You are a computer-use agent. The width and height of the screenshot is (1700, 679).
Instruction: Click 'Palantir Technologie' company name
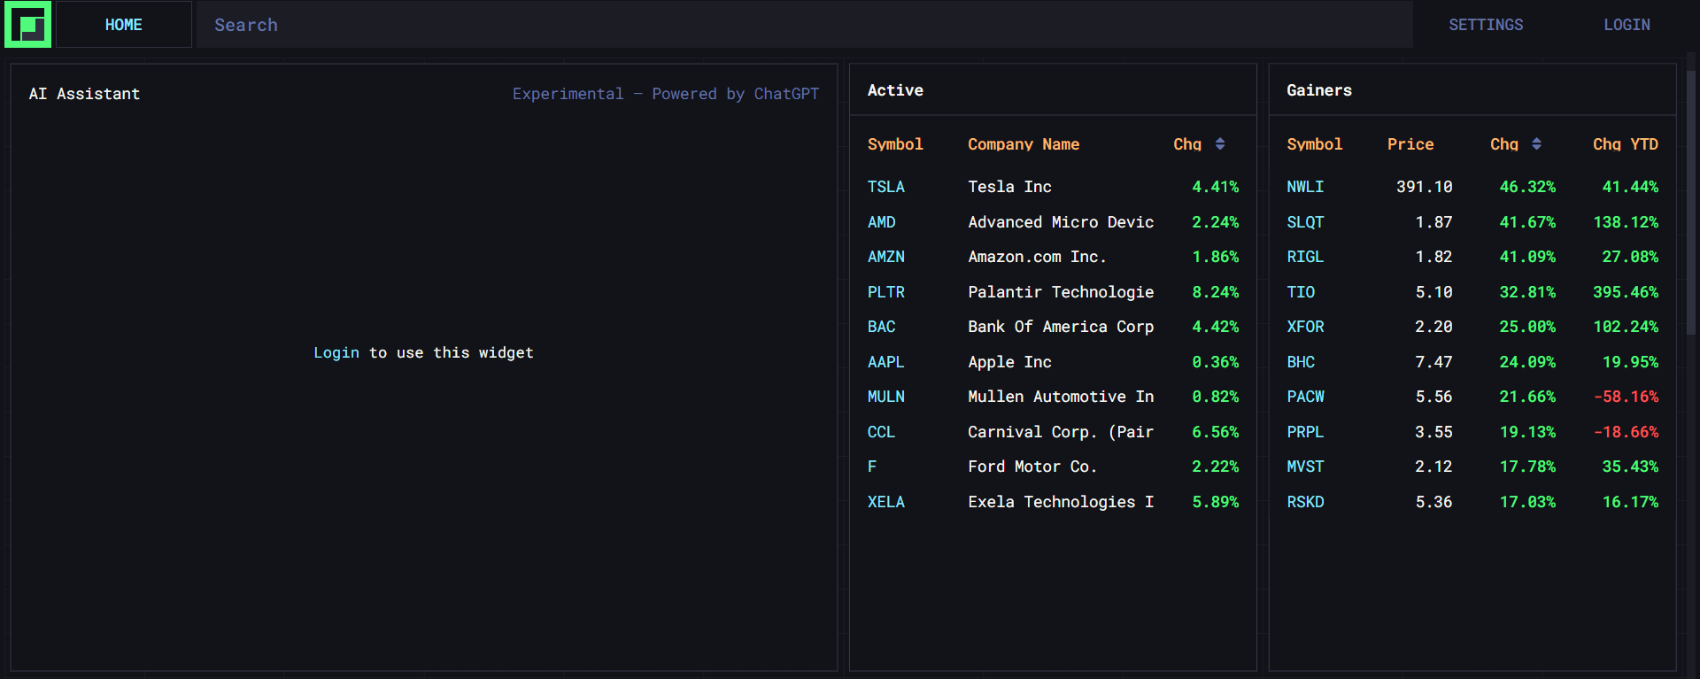point(1061,292)
